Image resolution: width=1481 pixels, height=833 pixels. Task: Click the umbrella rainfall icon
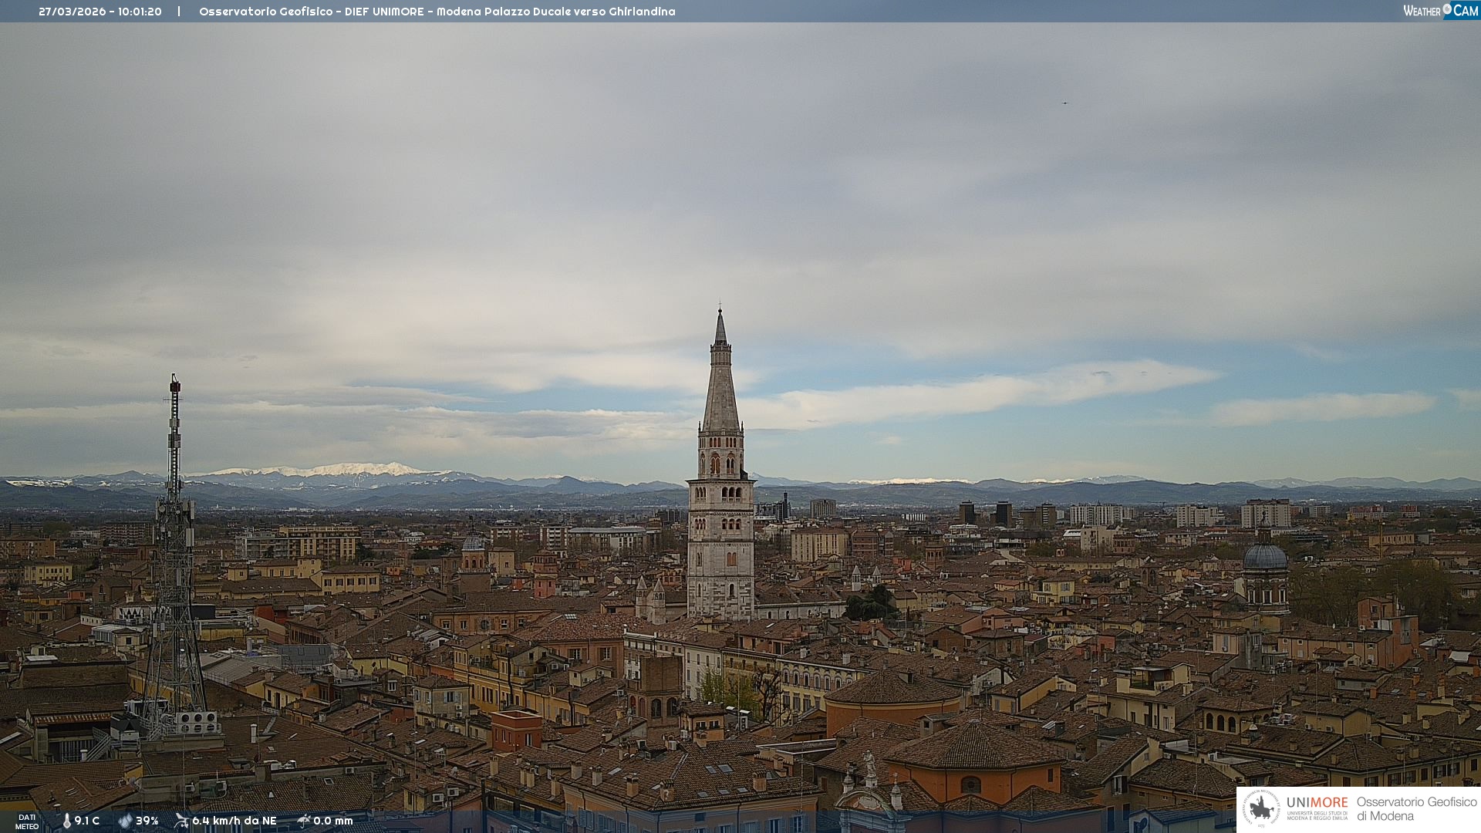coord(303,821)
